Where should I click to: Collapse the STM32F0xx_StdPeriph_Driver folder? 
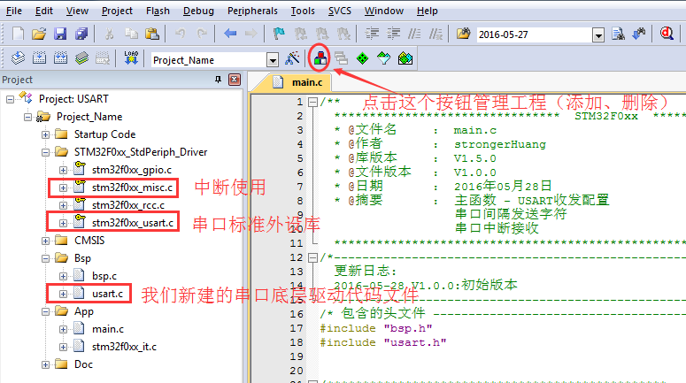[x=45, y=153]
